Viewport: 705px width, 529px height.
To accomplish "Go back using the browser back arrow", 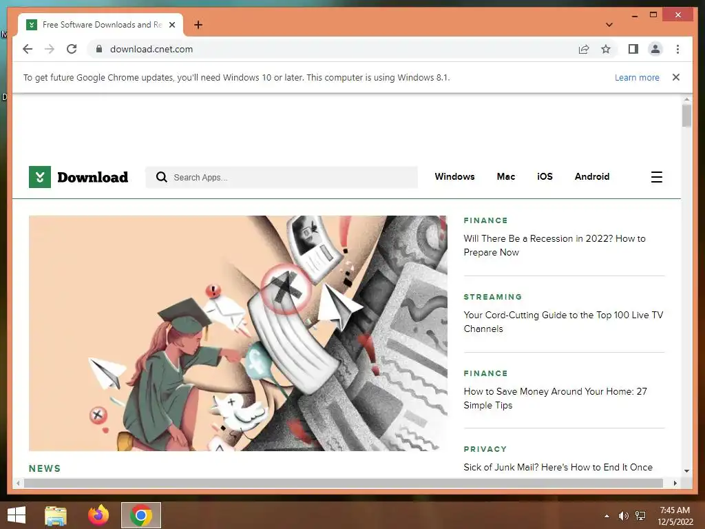I will click(x=28, y=49).
